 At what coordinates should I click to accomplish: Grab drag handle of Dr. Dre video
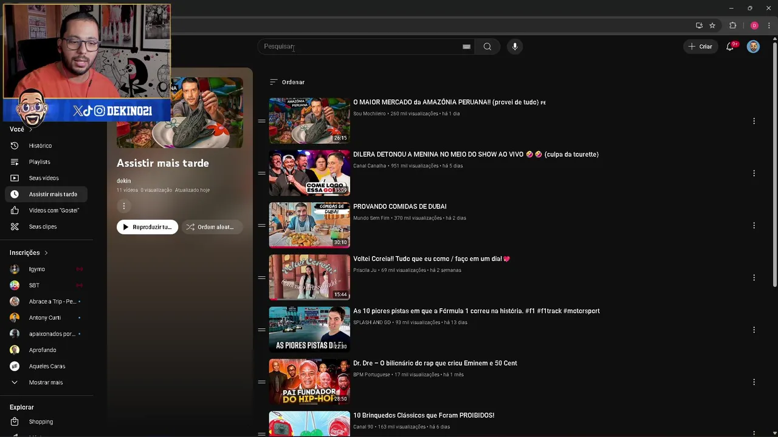(261, 382)
